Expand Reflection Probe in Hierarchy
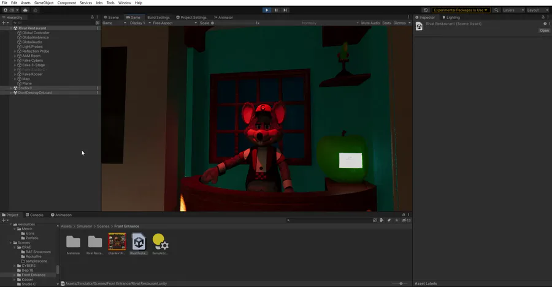Screen dimensions: 552x287 [x=15, y=51]
